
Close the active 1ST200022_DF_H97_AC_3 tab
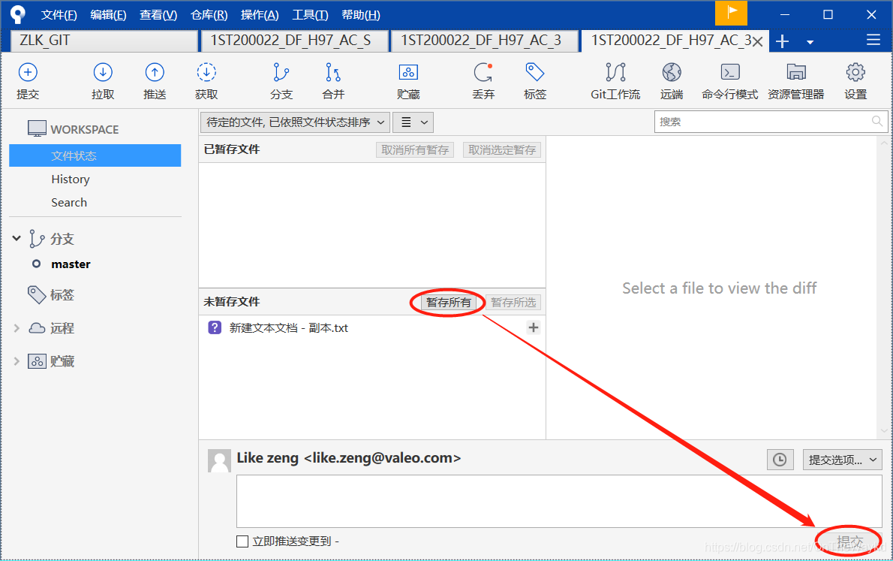tap(757, 41)
